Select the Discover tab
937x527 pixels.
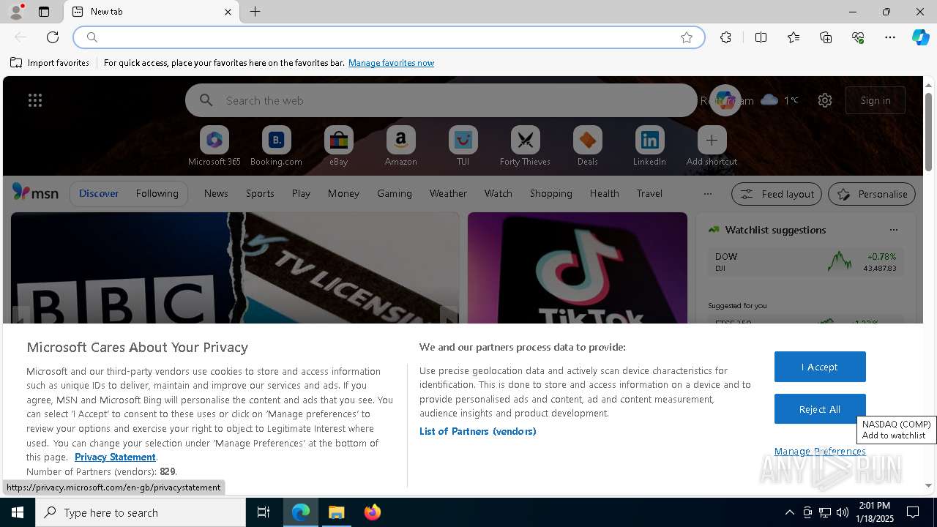(99, 193)
